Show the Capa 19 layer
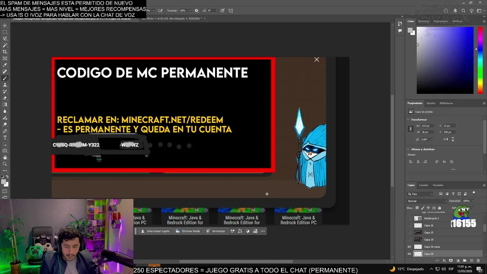This screenshot has height=274, width=487. (409, 239)
